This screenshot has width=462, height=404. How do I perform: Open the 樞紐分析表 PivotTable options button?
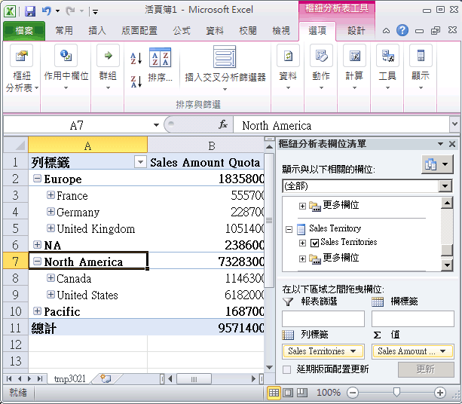tap(22, 69)
